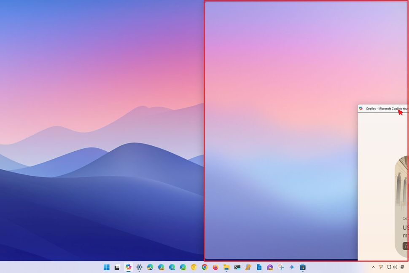This screenshot has height=273, width=409.
Task: Open the volume flyout slider
Action: [395, 267]
